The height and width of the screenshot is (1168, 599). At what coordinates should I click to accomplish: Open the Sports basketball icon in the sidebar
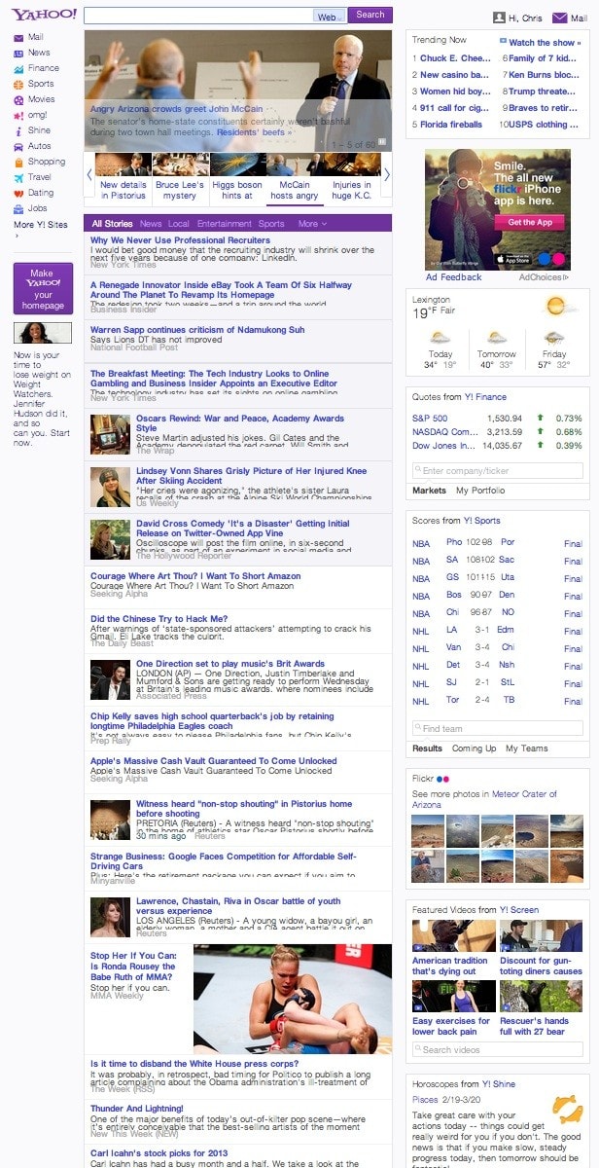click(18, 84)
